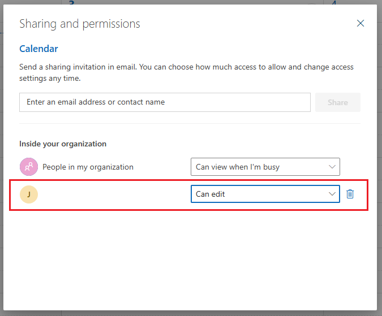Click the Inside your organization heading

63,144
